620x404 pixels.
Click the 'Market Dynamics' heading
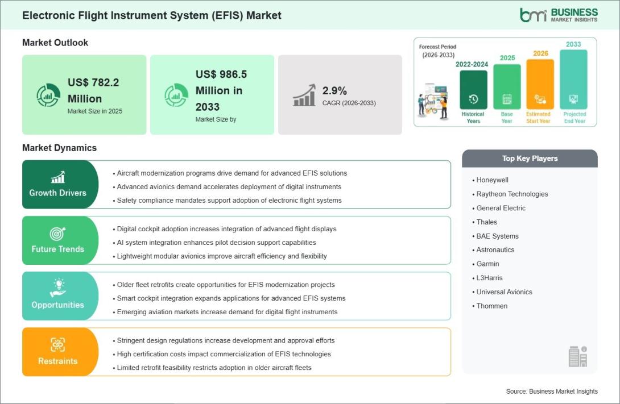[x=59, y=148]
